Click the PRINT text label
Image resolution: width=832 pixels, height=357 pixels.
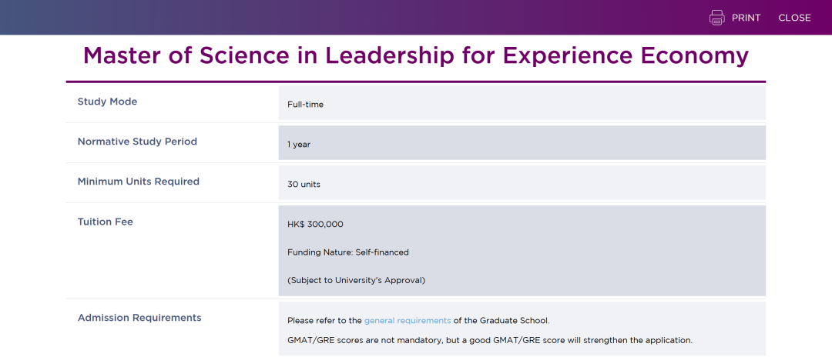[x=746, y=18]
